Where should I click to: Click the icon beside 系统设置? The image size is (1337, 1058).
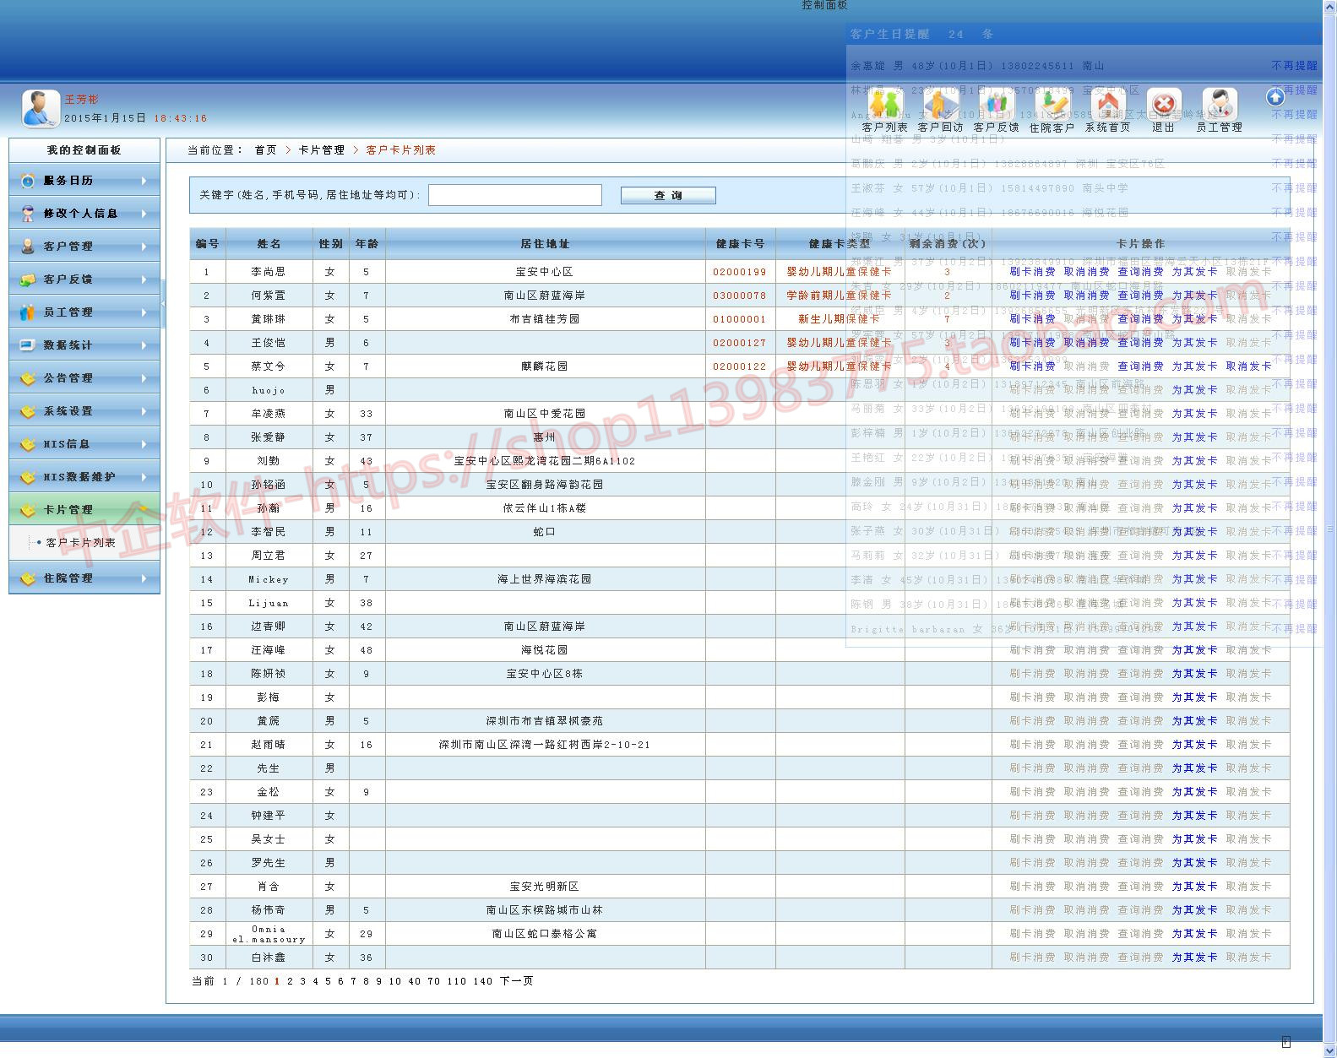point(28,411)
